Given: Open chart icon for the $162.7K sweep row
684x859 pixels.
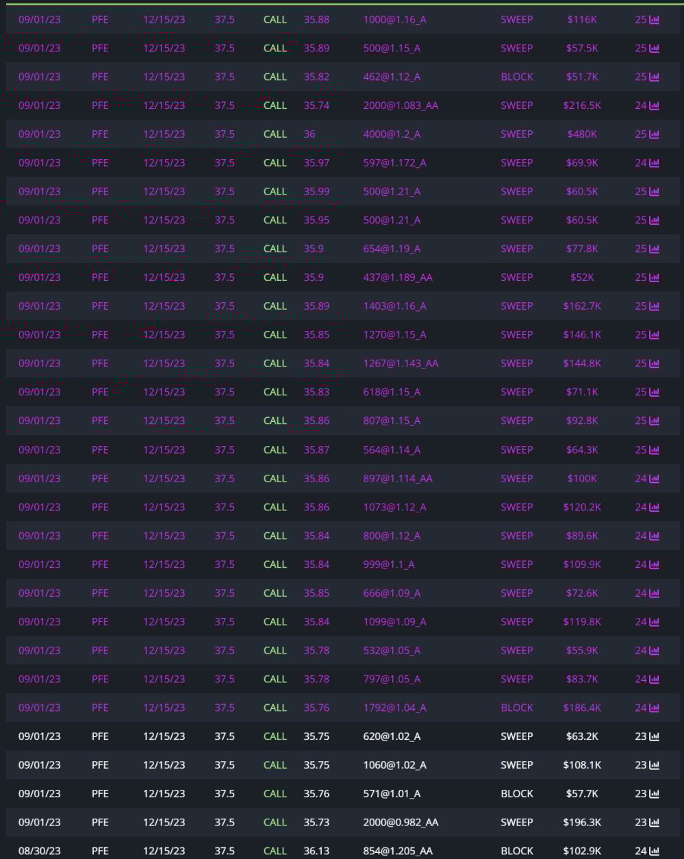Looking at the screenshot, I should [654, 306].
